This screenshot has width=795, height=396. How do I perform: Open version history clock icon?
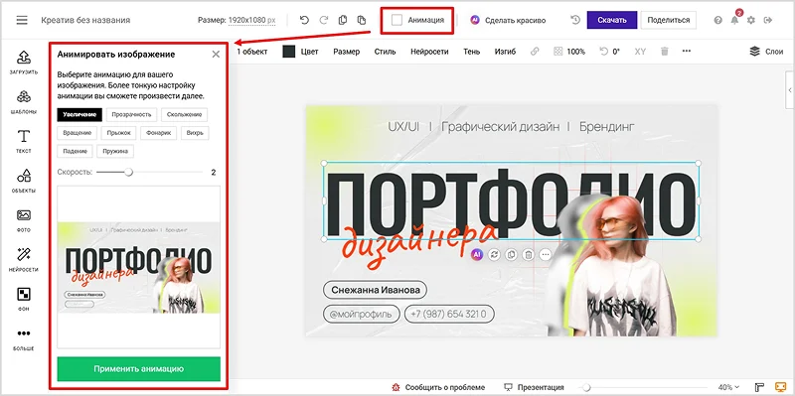(x=575, y=20)
